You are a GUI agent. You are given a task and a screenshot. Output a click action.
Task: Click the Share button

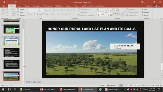(x=157, y=6)
